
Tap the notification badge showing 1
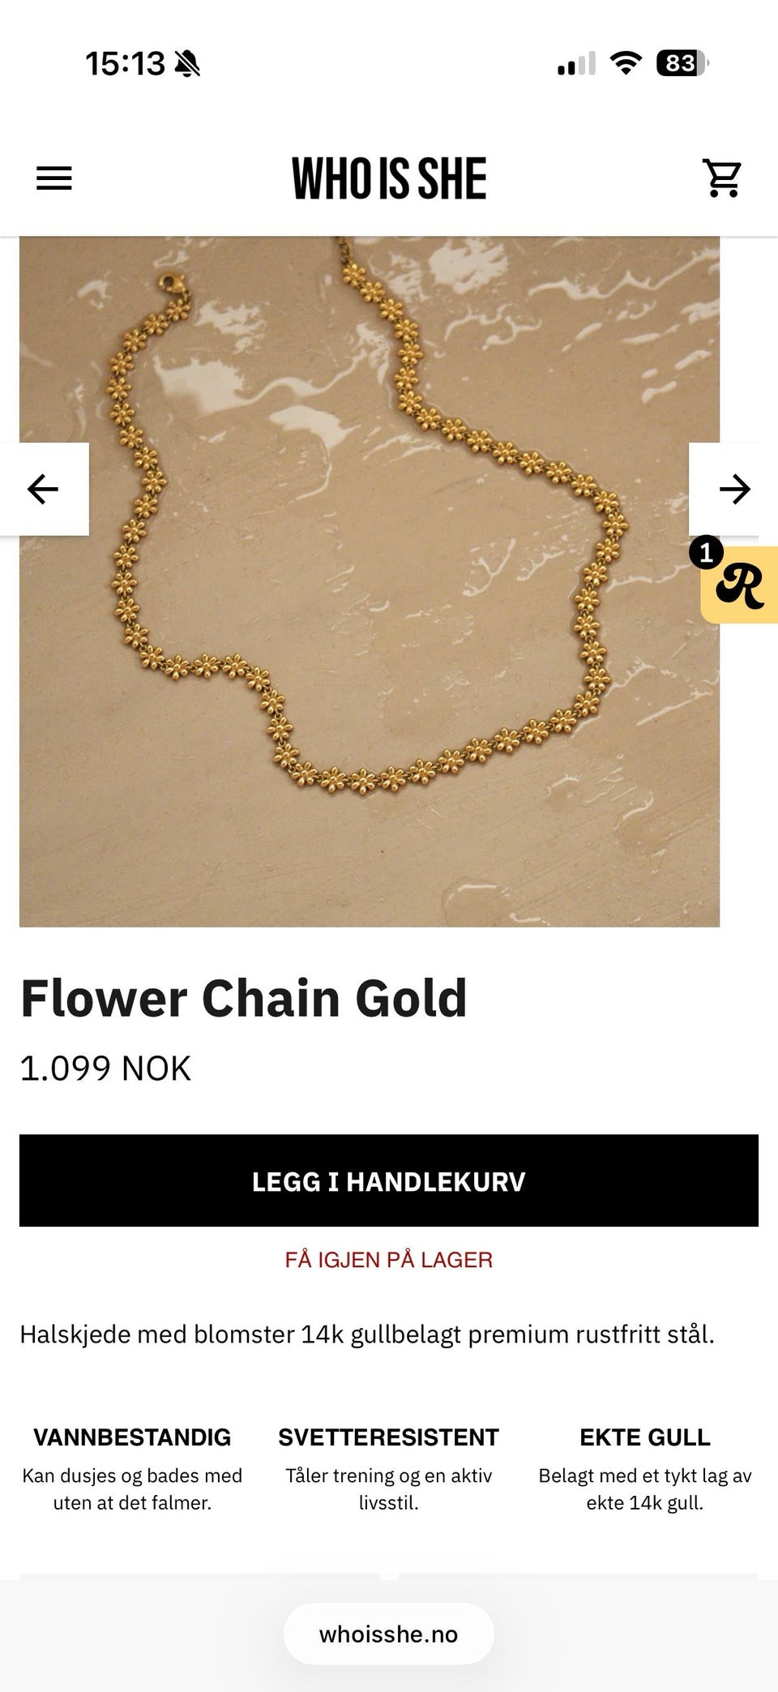(x=706, y=553)
